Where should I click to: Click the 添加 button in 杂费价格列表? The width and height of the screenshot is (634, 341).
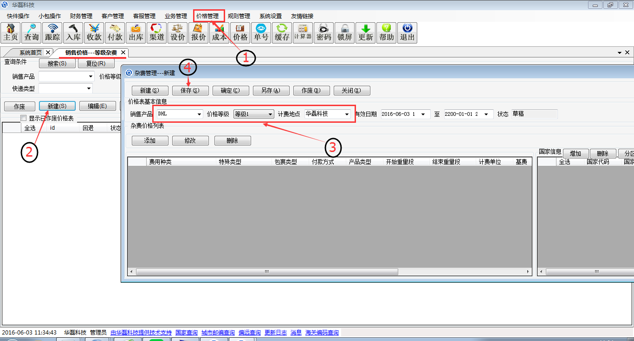150,140
